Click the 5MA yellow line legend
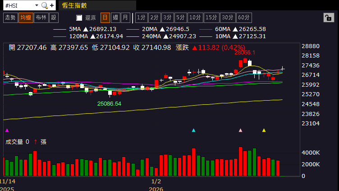Viewport: 339px width, 191px height. (x=59, y=29)
